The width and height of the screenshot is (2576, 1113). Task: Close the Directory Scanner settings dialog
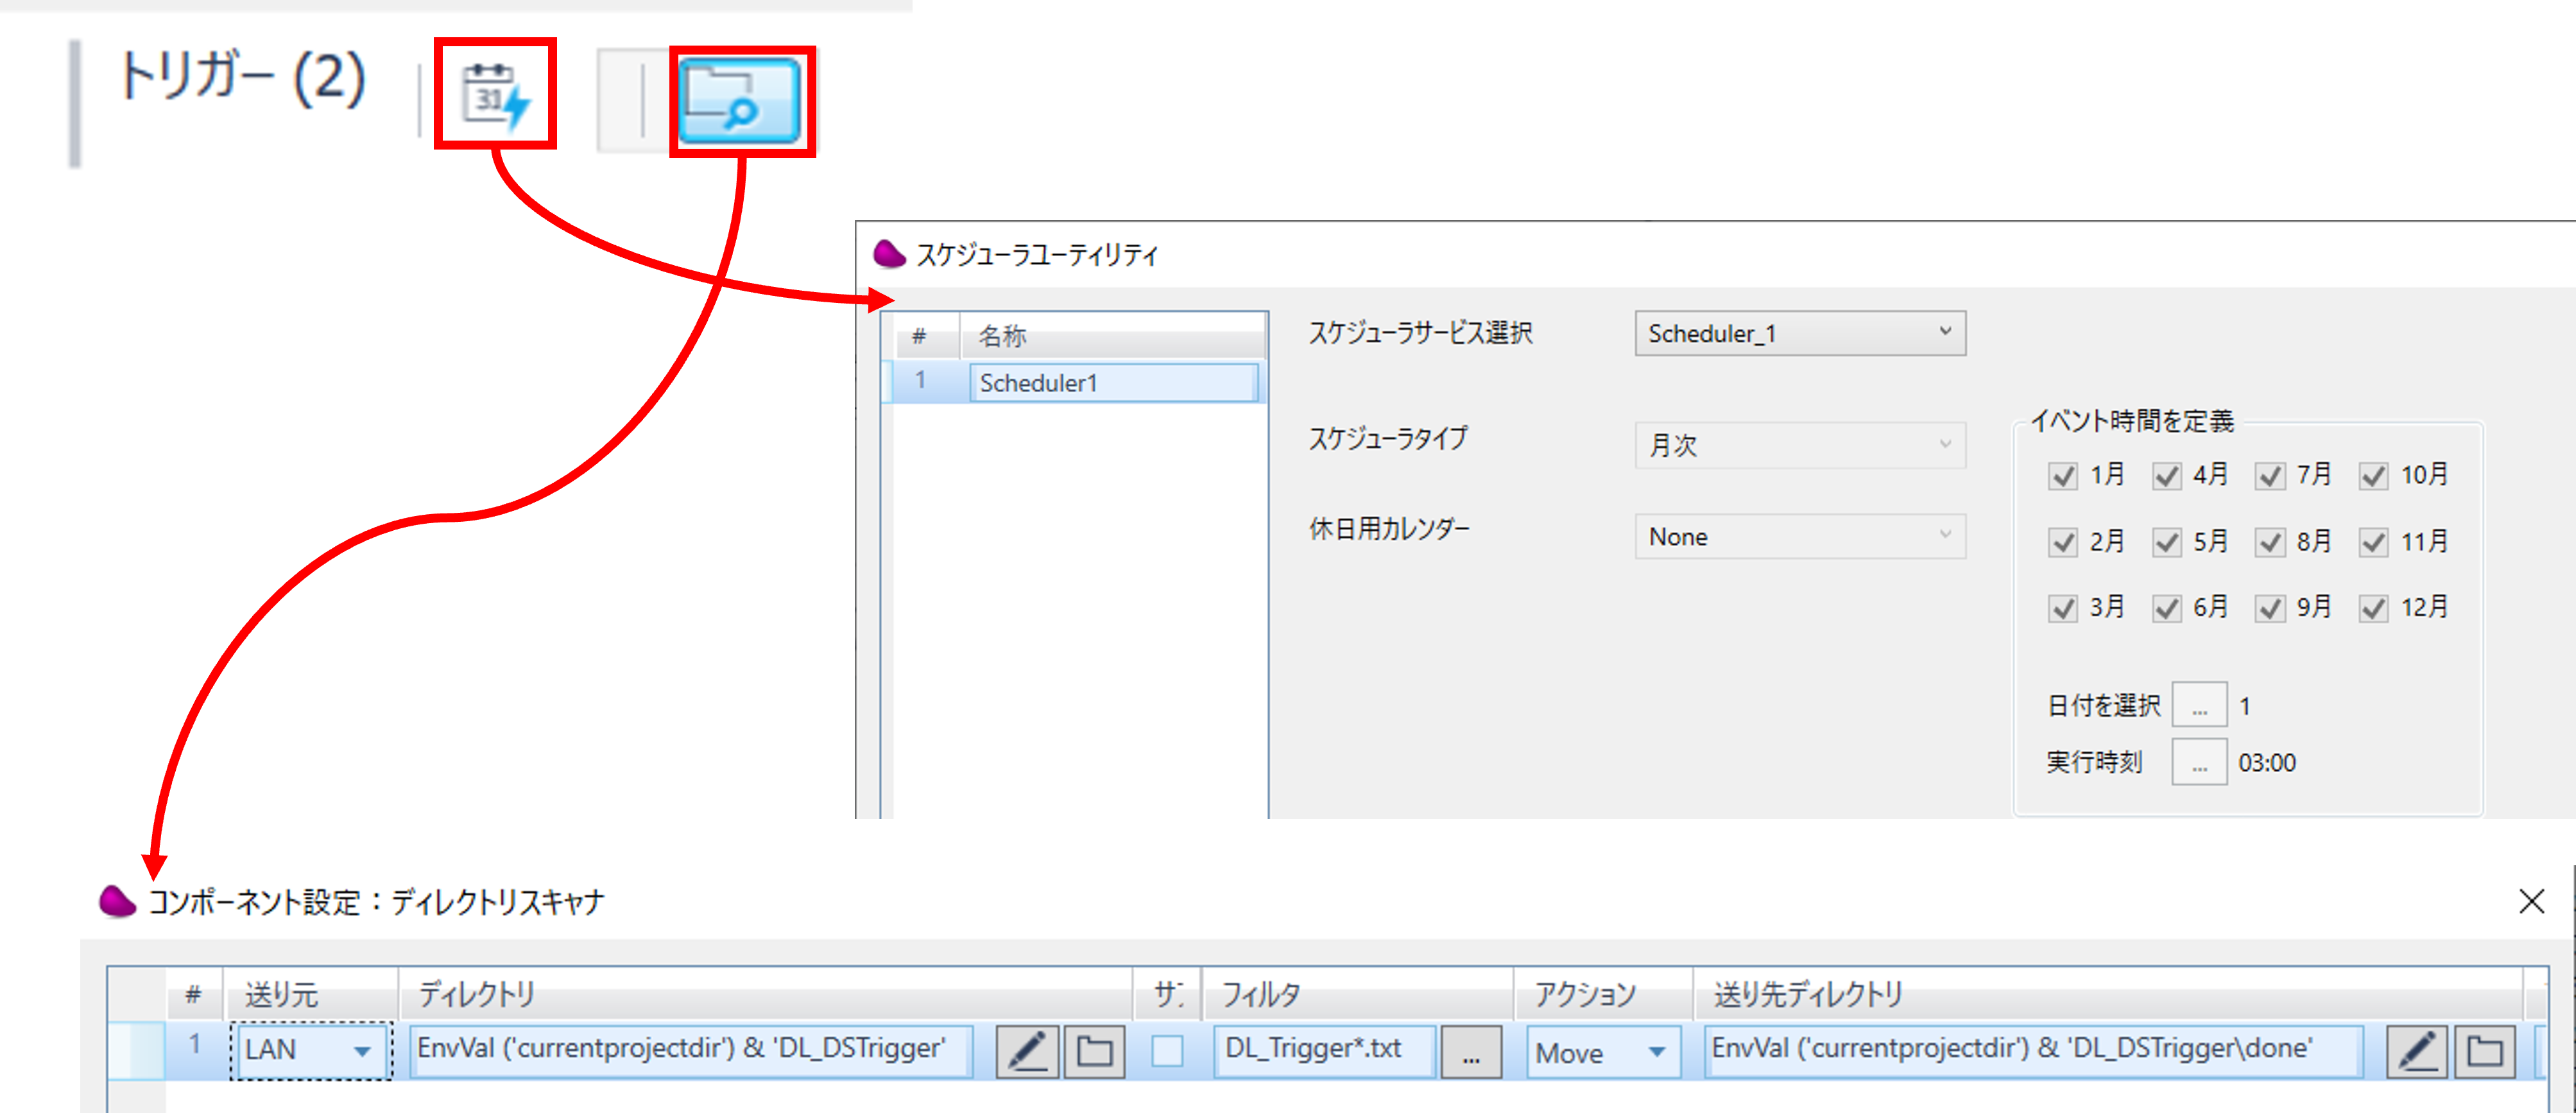click(x=2531, y=901)
